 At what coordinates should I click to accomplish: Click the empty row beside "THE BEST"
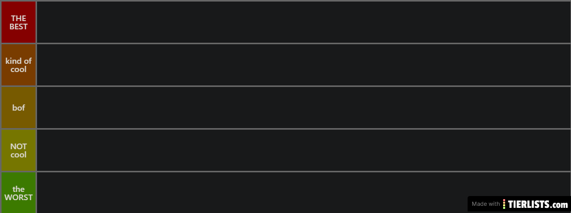click(304, 22)
